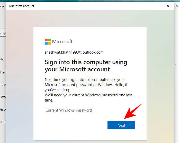Click the shashwat.khatri1993@outlook.com email address
180x143 pixels.
[74, 52]
